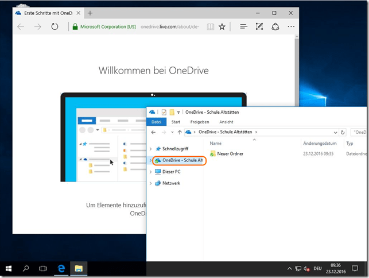Open a new tab in Edge
Screen dimensions: 369x278
tap(90, 13)
